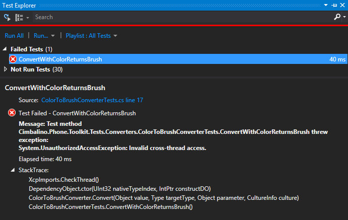Click the search magnifier icon
348x220 pixels.
point(336,17)
